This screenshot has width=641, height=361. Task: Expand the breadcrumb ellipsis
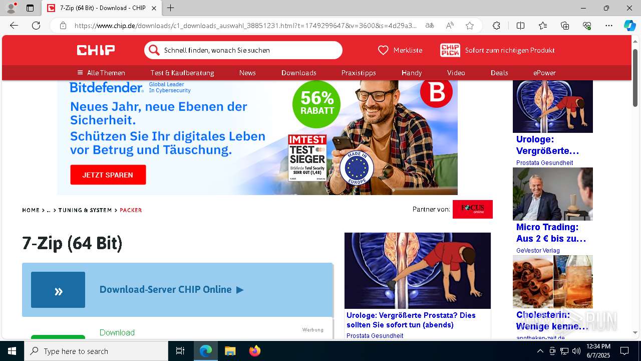pyautogui.click(x=49, y=210)
